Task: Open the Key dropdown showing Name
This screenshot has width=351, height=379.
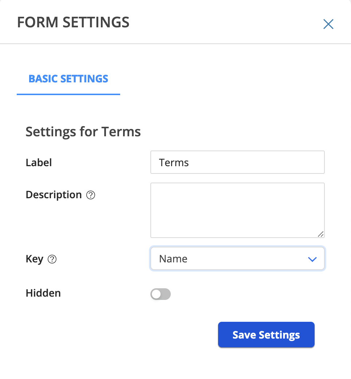Action: point(237,259)
